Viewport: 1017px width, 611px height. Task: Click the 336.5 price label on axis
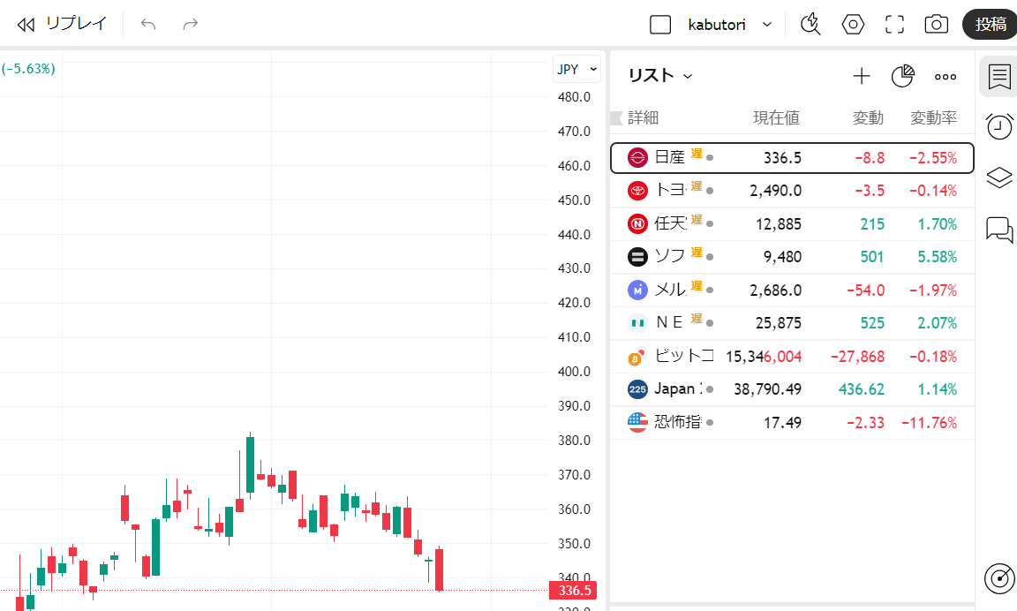click(573, 590)
